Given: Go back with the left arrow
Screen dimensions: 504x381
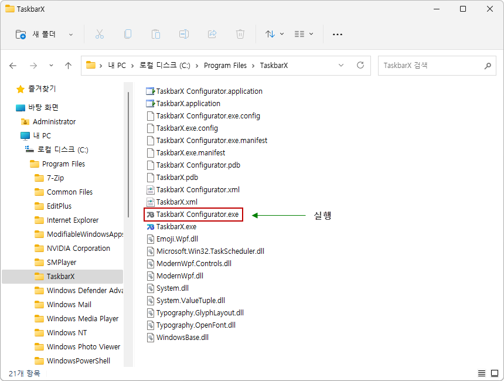Looking at the screenshot, I should 13,66.
